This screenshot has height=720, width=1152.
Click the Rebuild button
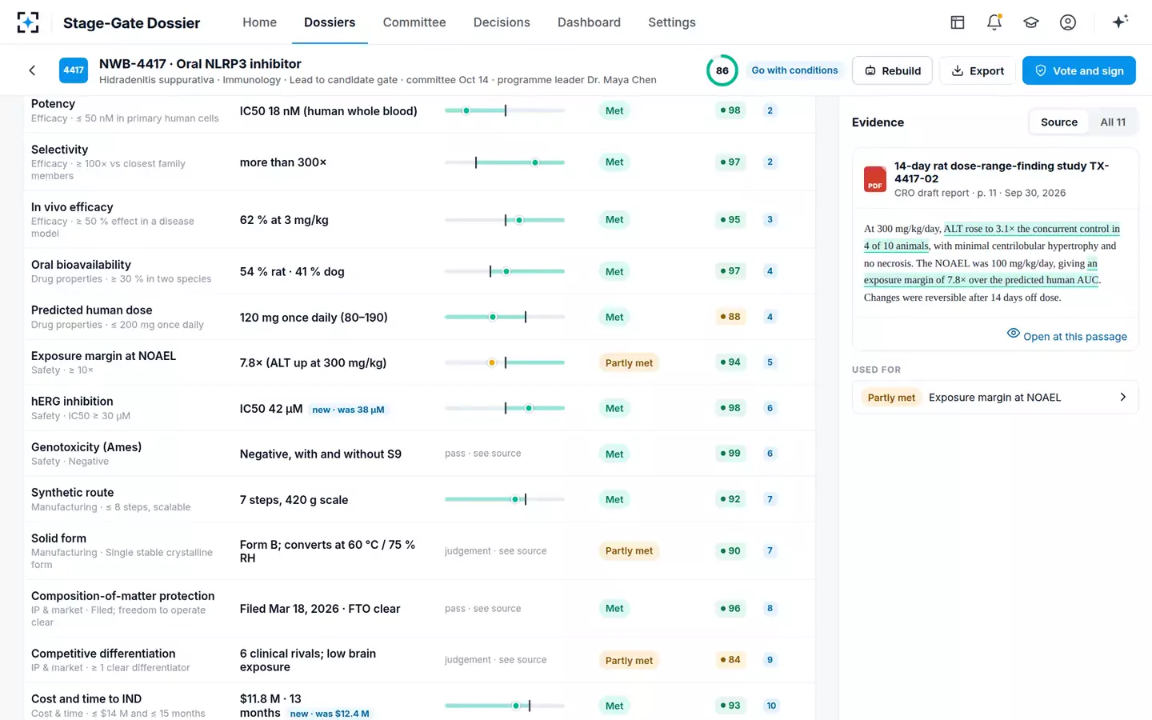[x=893, y=70]
